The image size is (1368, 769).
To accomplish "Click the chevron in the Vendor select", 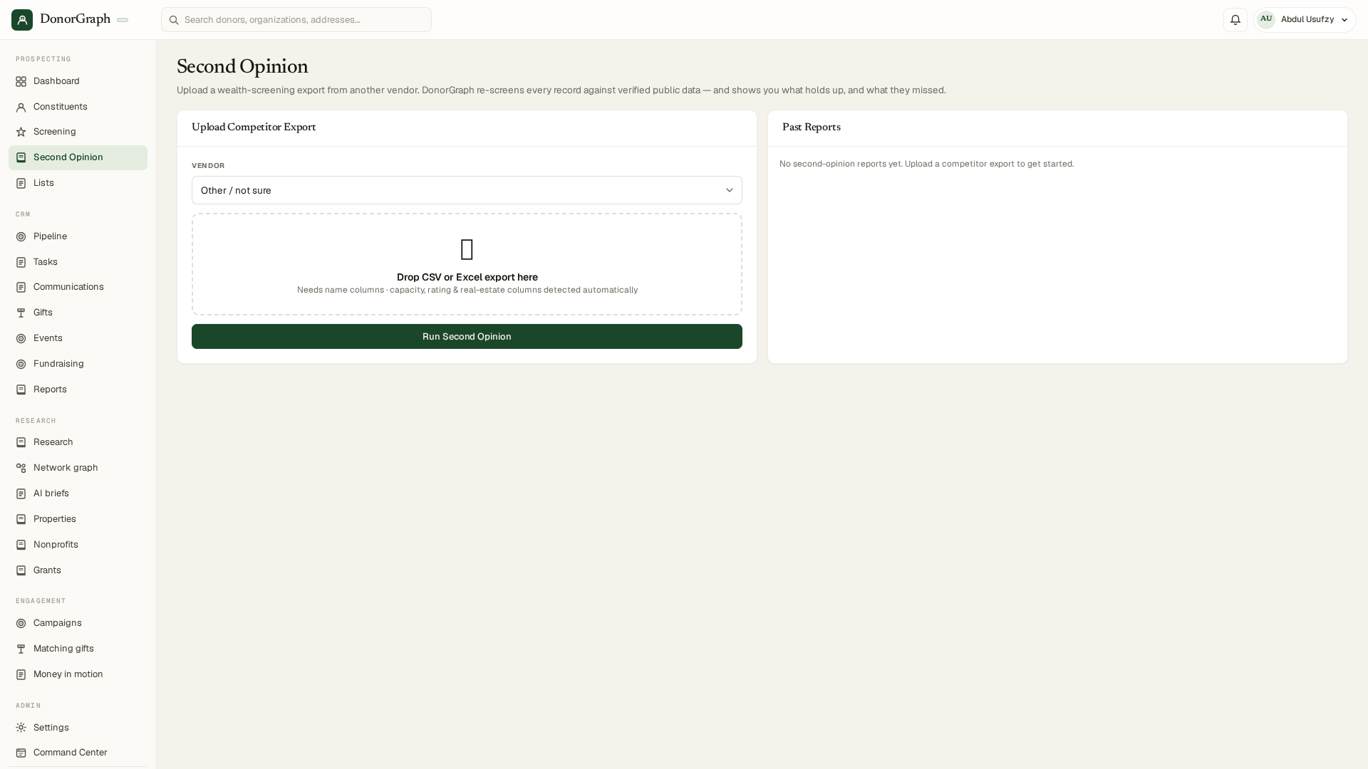I will pyautogui.click(x=730, y=190).
